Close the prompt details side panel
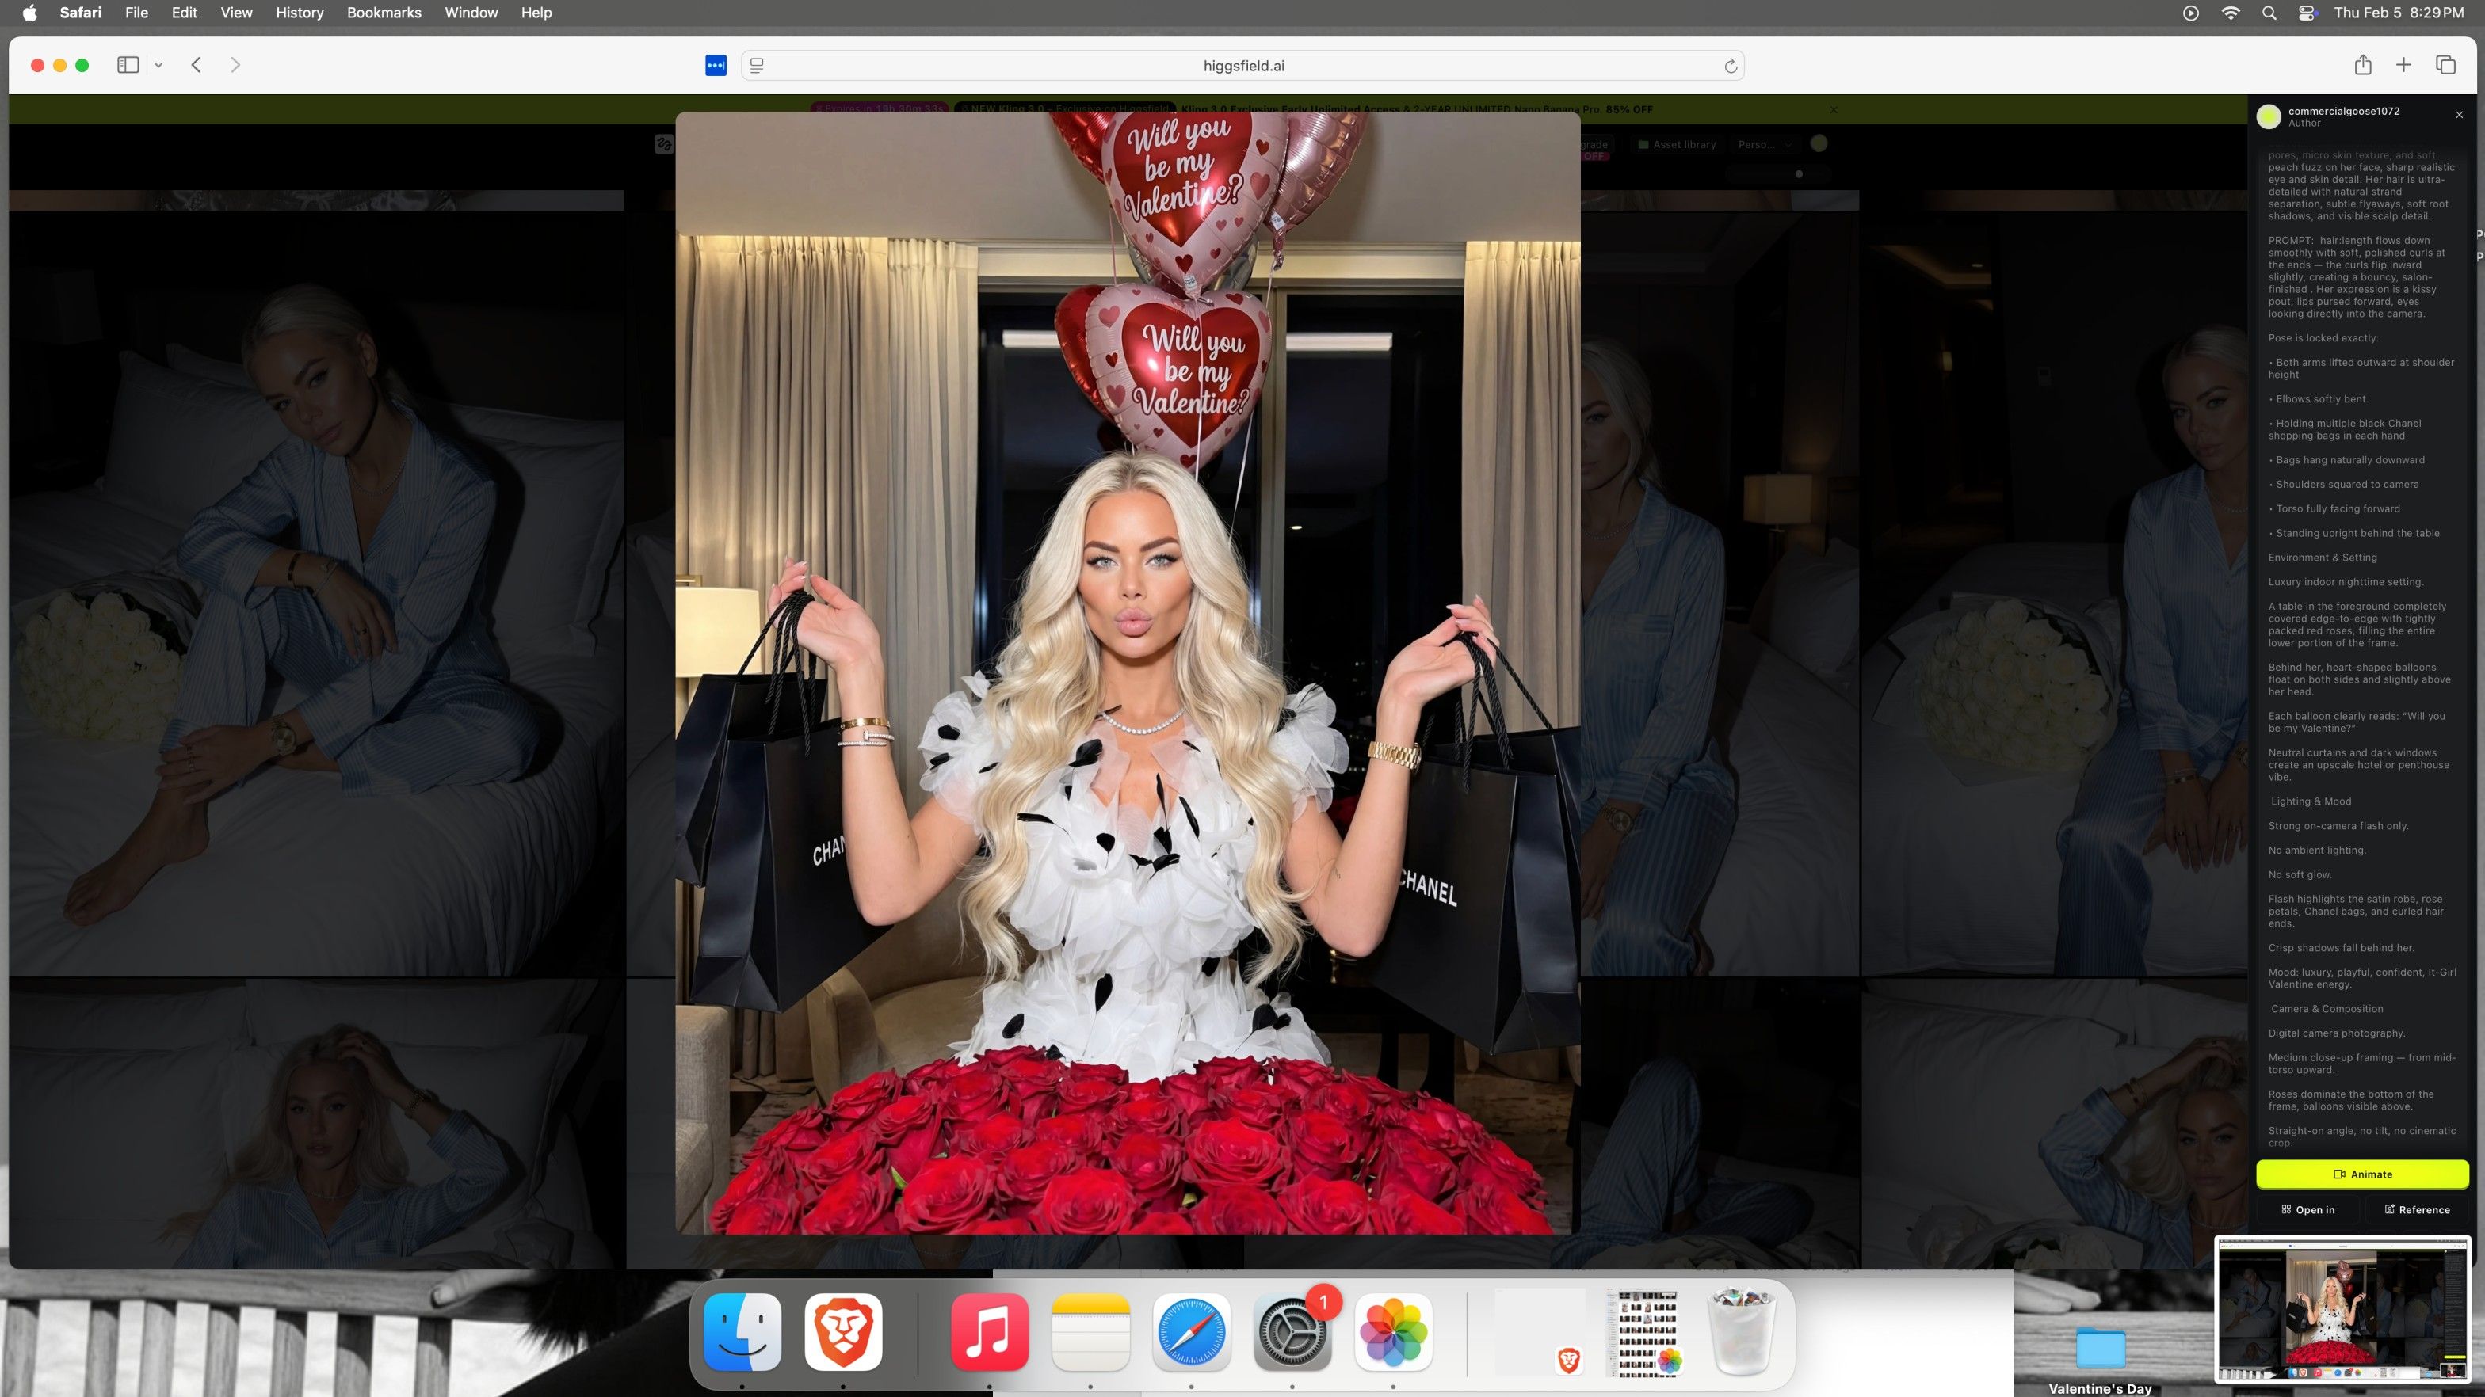 (2459, 115)
